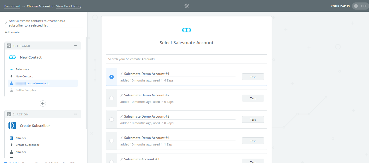This screenshot has height=163, width=369.
Task: Click the 'Create Subscriber' action heading
Action: pos(35,126)
